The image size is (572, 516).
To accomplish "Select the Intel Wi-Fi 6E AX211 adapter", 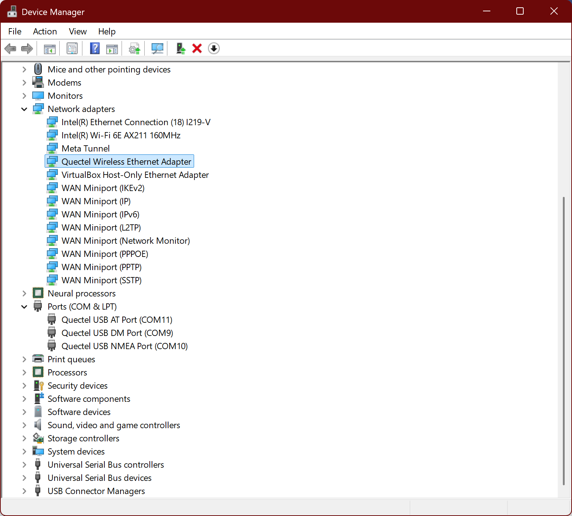I will 121,135.
